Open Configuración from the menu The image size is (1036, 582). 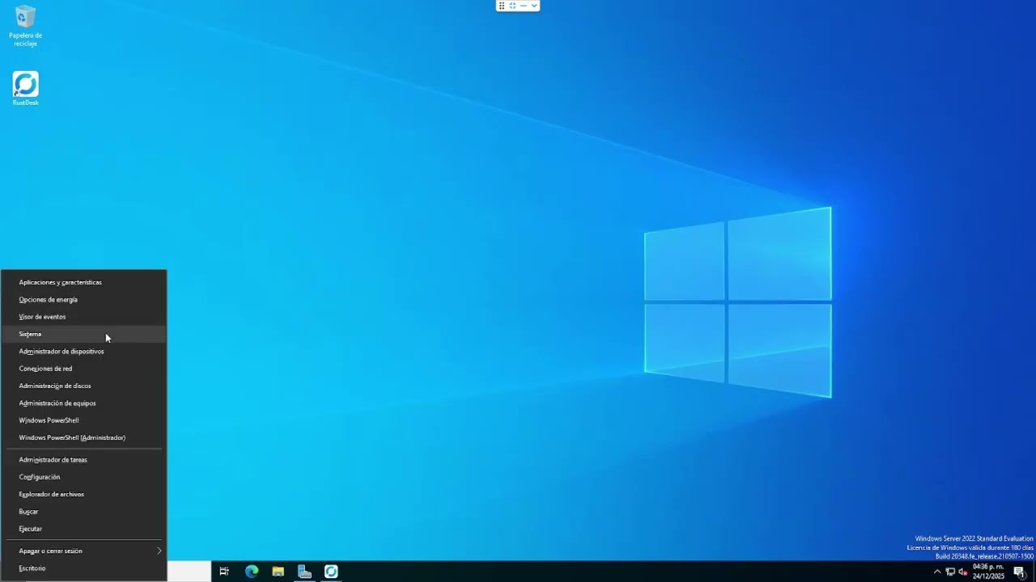click(x=84, y=477)
